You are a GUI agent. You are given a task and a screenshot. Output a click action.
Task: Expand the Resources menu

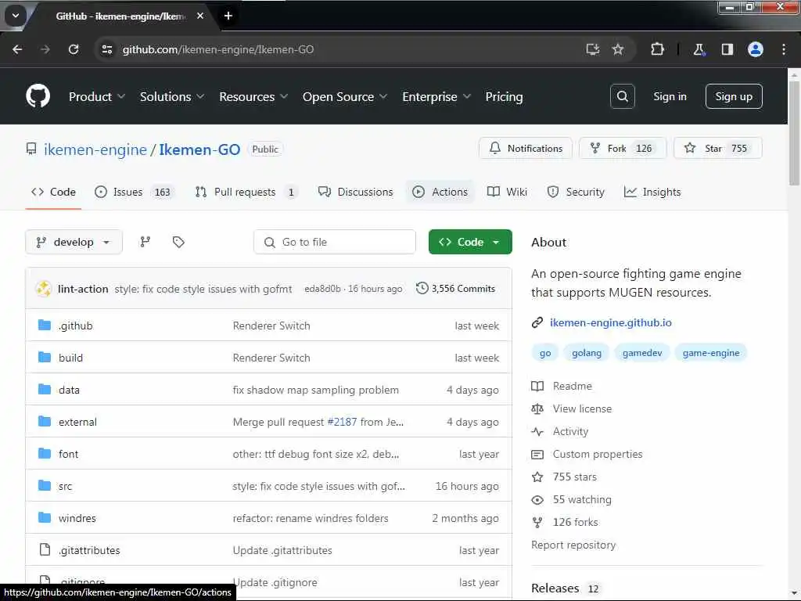click(x=253, y=96)
